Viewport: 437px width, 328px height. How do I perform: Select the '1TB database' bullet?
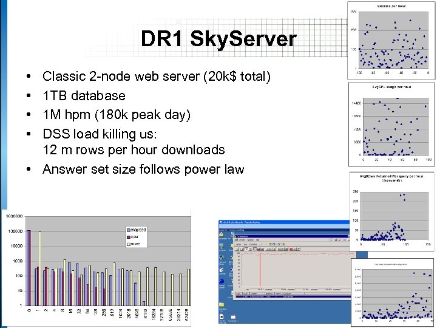pos(84,96)
